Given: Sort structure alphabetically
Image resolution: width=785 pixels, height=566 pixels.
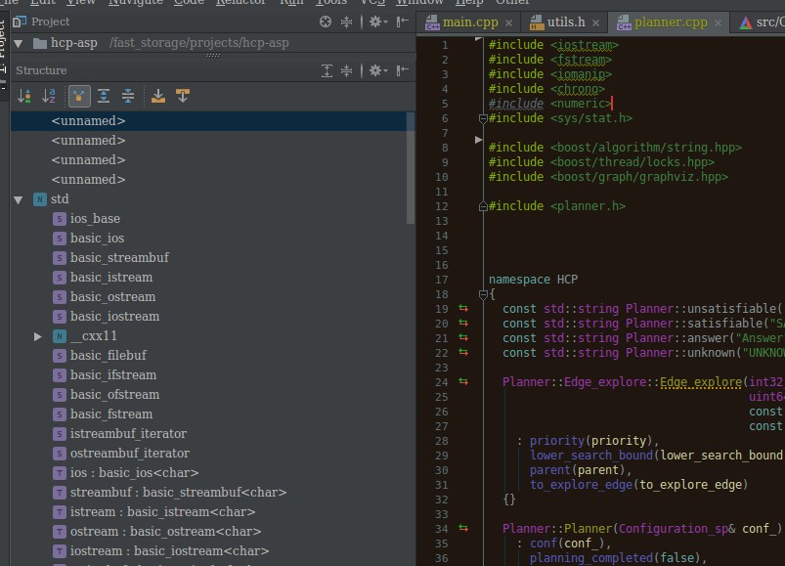Looking at the screenshot, I should pyautogui.click(x=49, y=96).
